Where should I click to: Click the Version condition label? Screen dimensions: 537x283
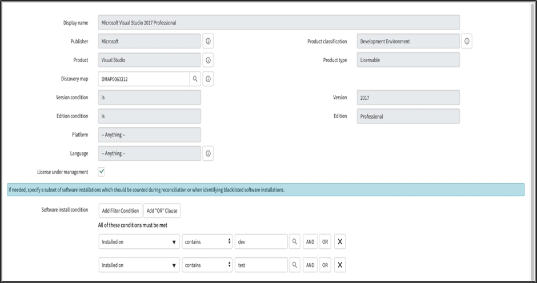click(x=72, y=98)
